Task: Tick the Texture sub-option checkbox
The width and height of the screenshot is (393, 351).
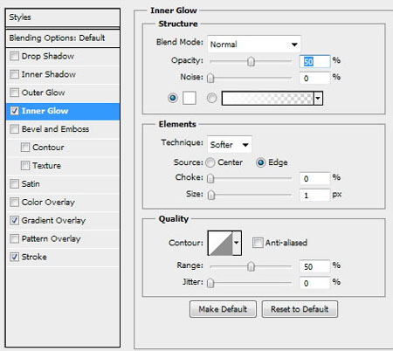Action: (25, 166)
